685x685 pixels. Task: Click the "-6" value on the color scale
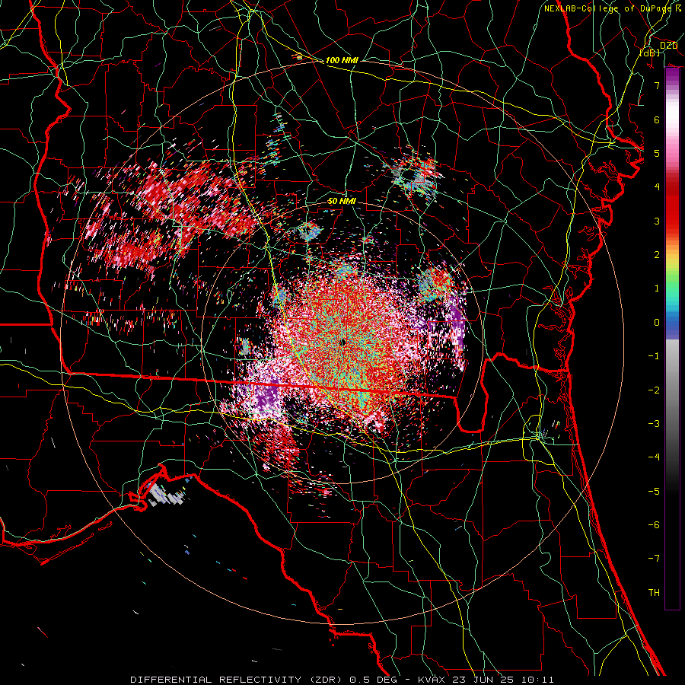point(654,525)
